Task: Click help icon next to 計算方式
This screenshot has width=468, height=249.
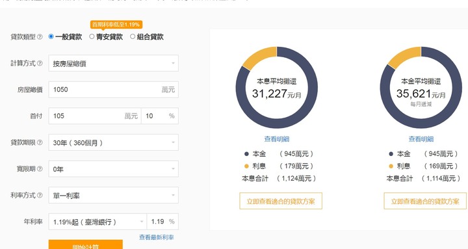Action: [40, 63]
